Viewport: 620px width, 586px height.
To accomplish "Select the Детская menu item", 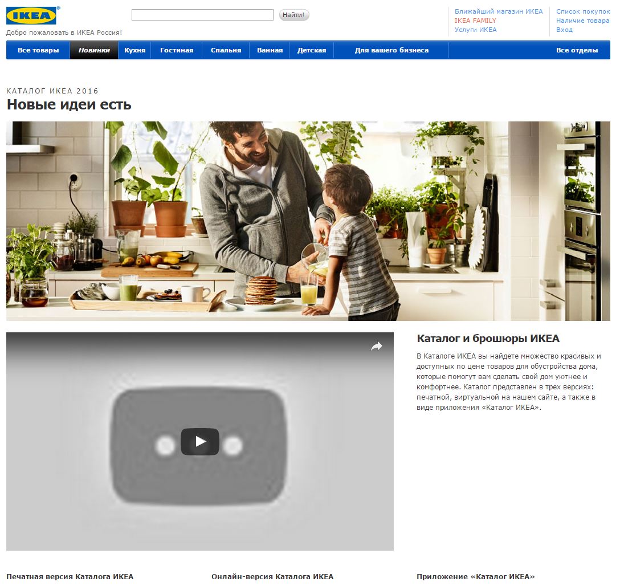I will click(x=312, y=50).
